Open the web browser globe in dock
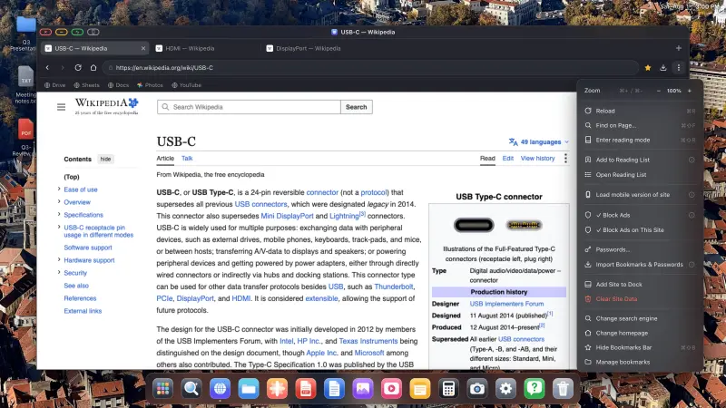Image resolution: width=726 pixels, height=408 pixels. pyautogui.click(x=220, y=389)
